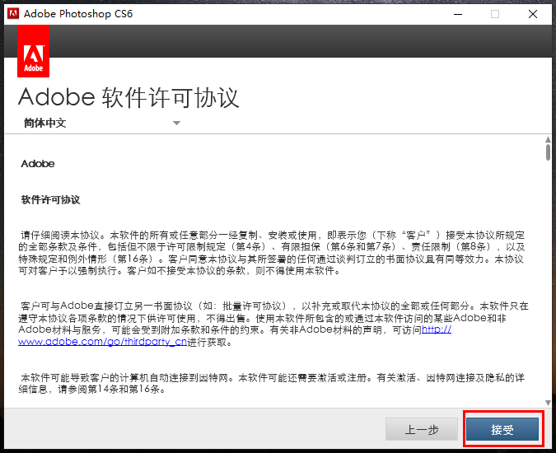Click the Adobe title bar app icon

coord(13,13)
